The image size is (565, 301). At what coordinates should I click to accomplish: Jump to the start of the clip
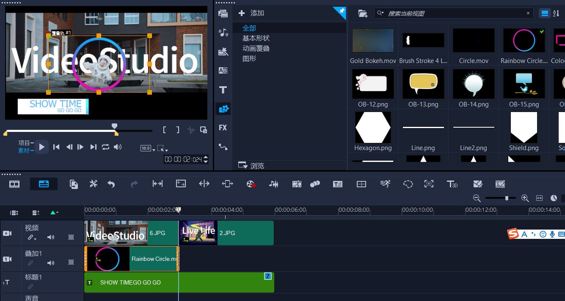coord(56,147)
